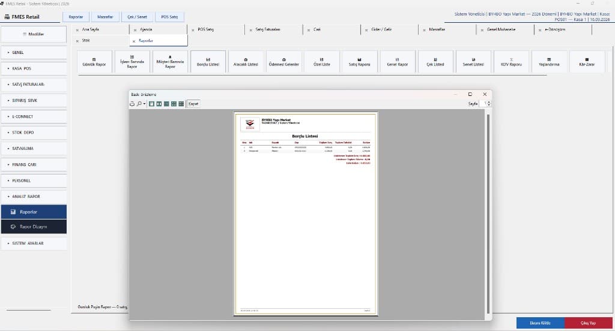Open the Yaşlandırma report
Image resolution: width=615 pixels, height=331 pixels.
[x=549, y=62]
